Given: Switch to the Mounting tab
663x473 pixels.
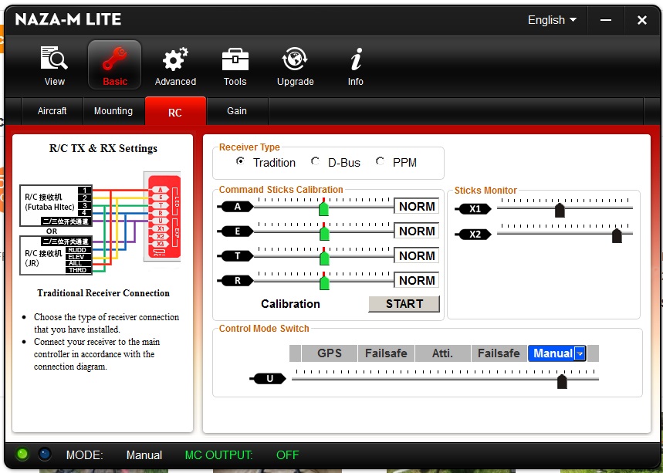Looking at the screenshot, I should (113, 111).
